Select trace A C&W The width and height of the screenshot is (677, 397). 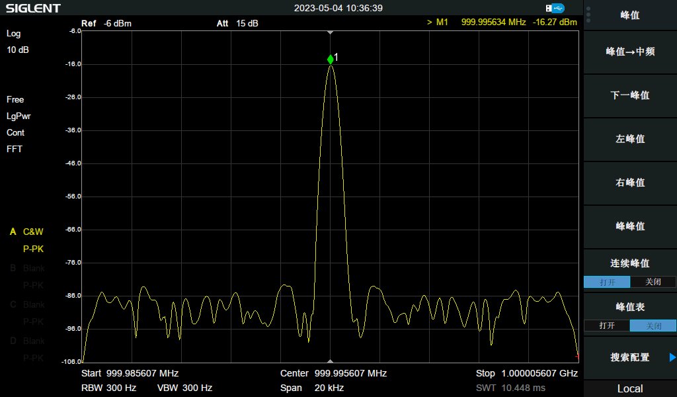click(x=26, y=232)
